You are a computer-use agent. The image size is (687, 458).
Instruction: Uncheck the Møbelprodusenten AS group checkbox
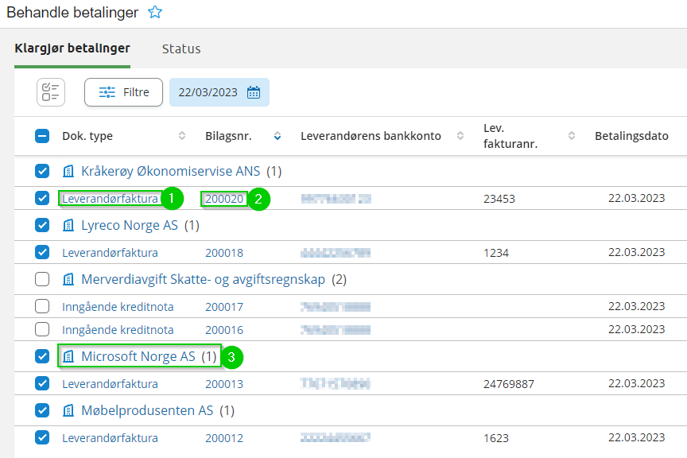[x=42, y=410]
